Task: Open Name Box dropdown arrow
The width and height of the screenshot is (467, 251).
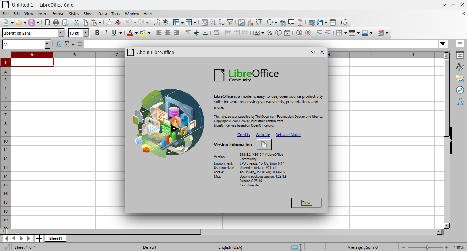Action: 47,44
